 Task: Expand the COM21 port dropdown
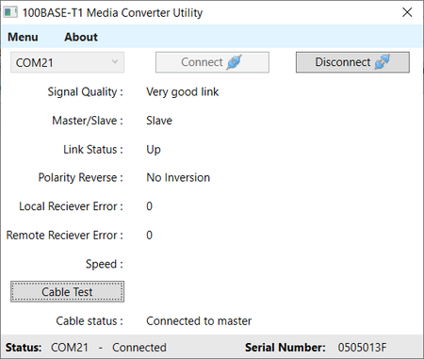pyautogui.click(x=67, y=62)
